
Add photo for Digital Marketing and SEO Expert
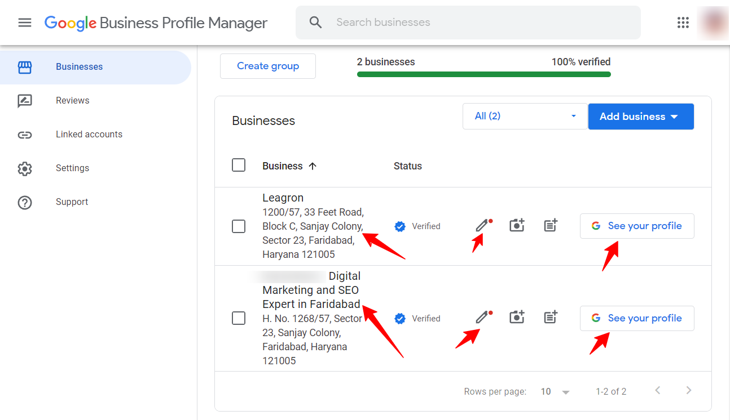pos(517,318)
